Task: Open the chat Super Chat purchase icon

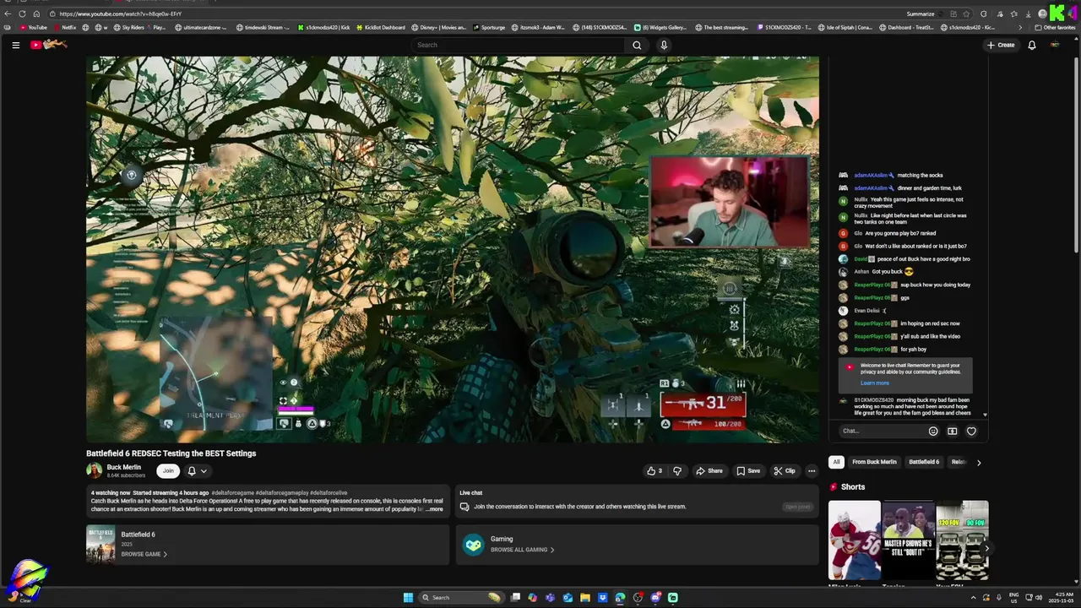Action: pos(952,431)
